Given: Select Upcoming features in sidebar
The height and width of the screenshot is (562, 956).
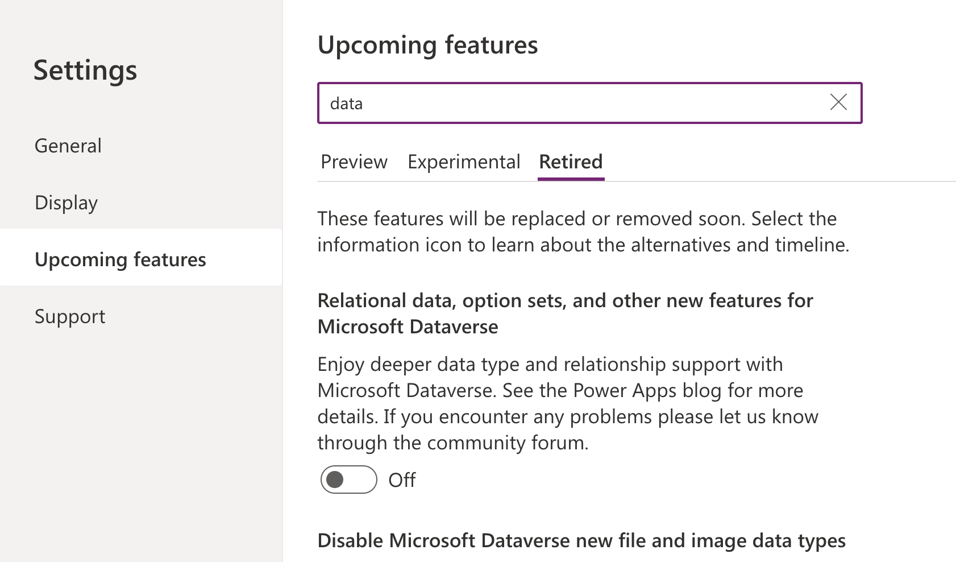Looking at the screenshot, I should point(141,257).
